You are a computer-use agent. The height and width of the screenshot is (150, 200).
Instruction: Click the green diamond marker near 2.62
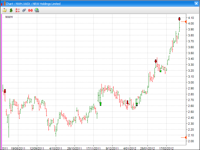(137, 104)
